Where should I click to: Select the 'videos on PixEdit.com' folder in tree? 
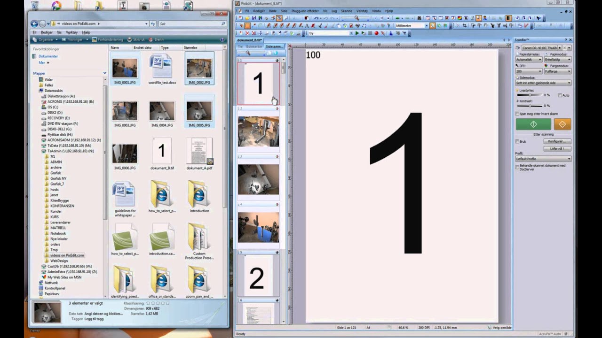click(x=67, y=255)
